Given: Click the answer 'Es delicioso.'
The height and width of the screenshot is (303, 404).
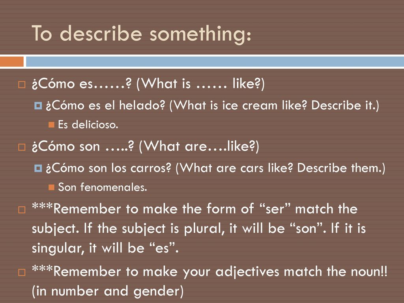Looking at the screenshot, I should point(88,125).
